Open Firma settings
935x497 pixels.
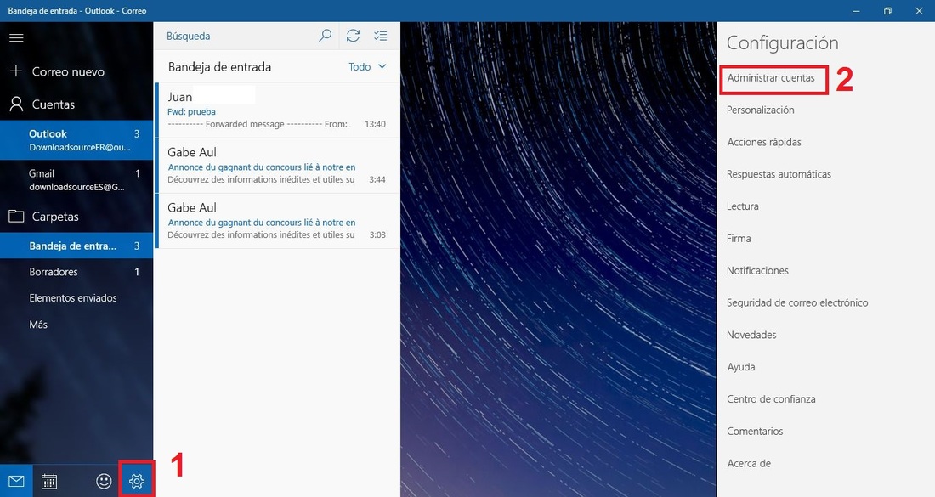click(x=738, y=239)
